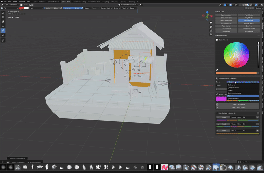Click the red primary brush color swatch

pos(21,8)
